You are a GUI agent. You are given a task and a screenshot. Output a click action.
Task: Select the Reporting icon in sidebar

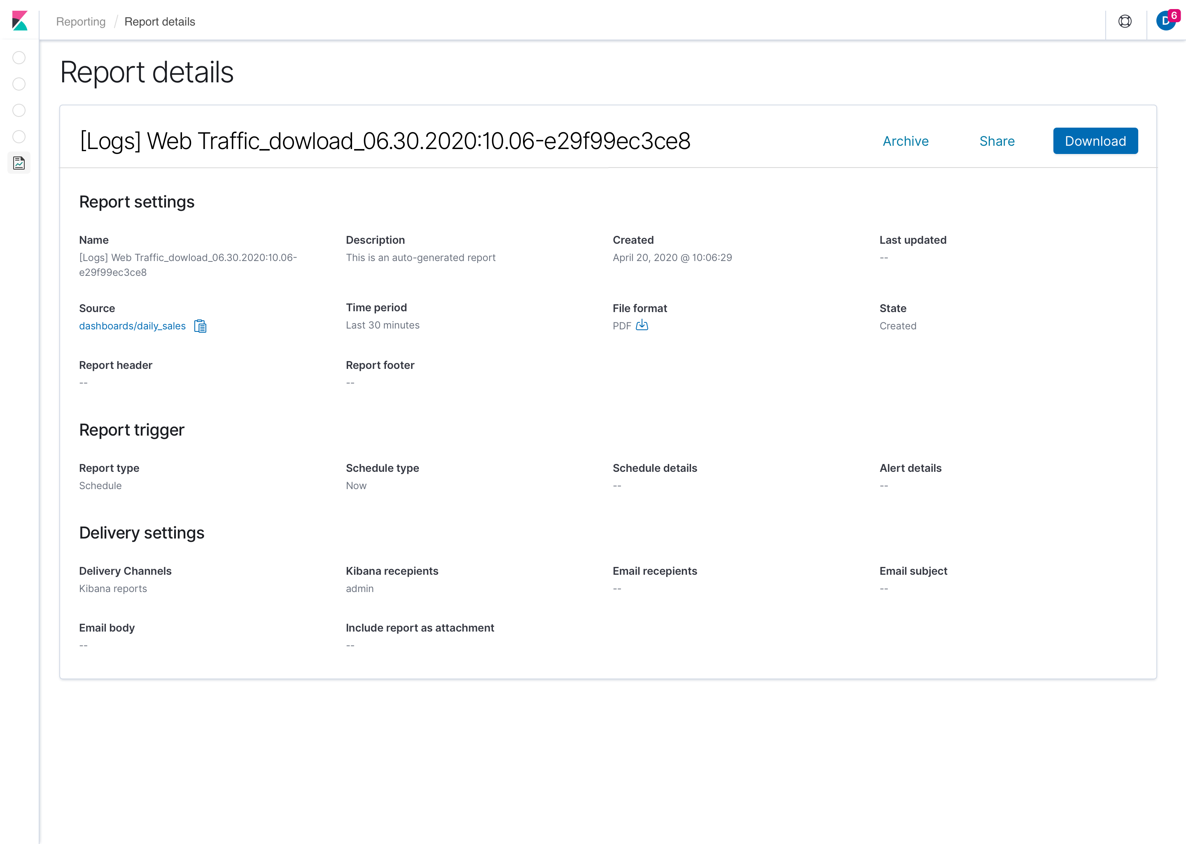pos(19,163)
